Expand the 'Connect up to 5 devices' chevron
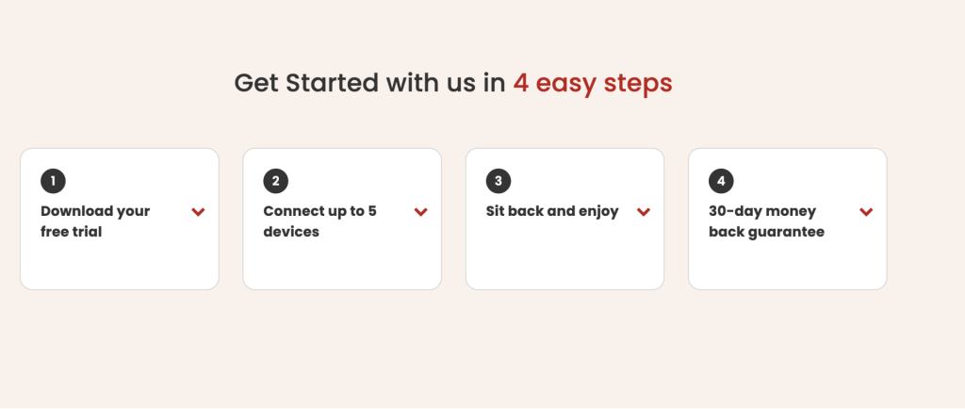This screenshot has height=409, width=965. (x=420, y=212)
